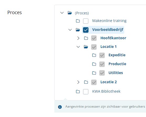Click the Locatie 2 label

tap(108, 82)
